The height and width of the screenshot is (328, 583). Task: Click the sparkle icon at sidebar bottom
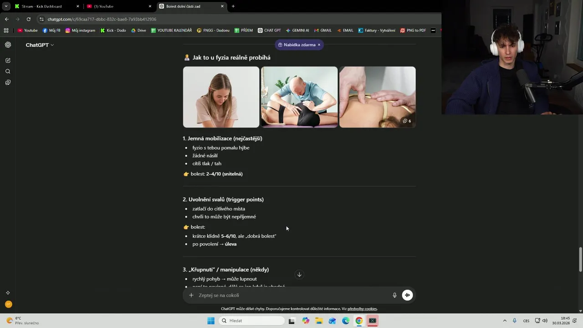[x=8, y=293]
